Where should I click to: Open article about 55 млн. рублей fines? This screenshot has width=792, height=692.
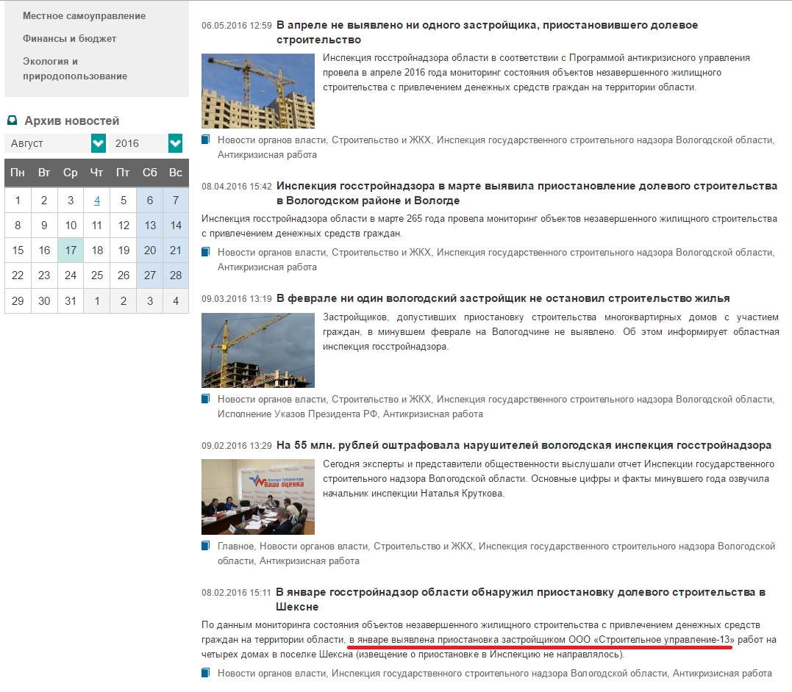524,445
